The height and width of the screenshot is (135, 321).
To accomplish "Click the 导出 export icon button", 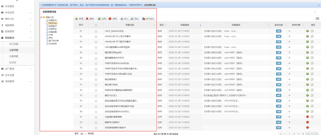I will [134, 19].
